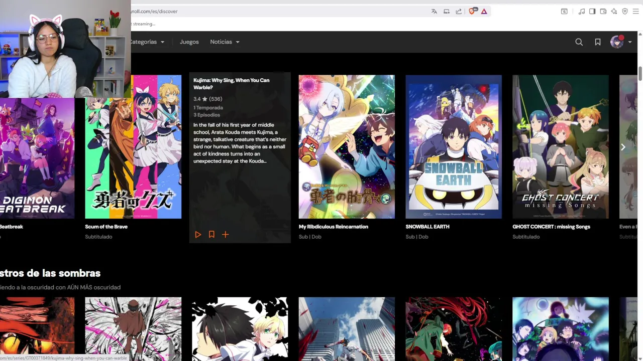Open the SNOWBALL EARTH poster
This screenshot has height=361, width=643.
pyautogui.click(x=454, y=147)
